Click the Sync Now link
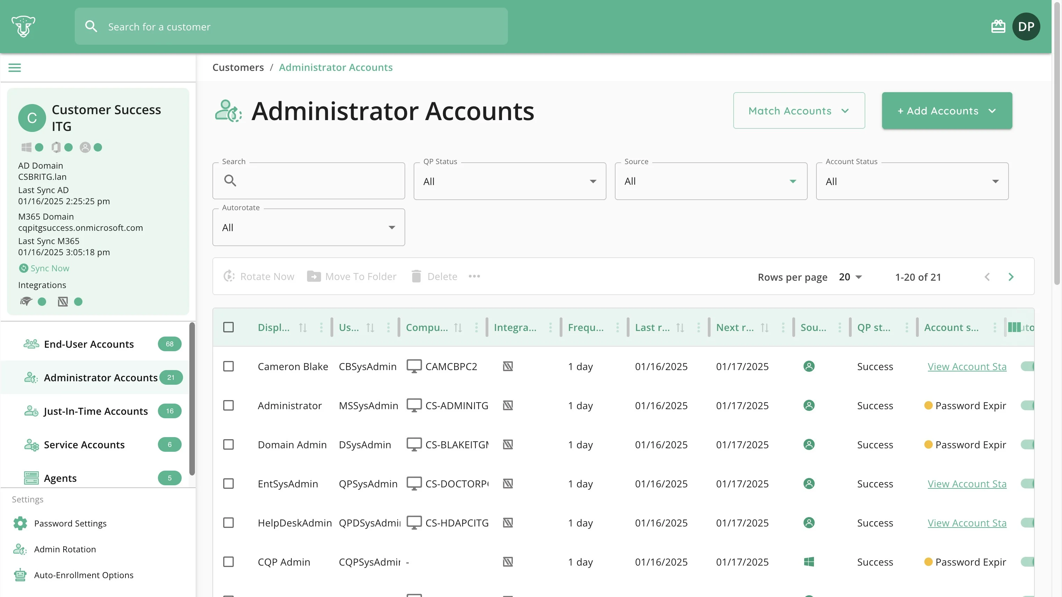 [x=44, y=268]
